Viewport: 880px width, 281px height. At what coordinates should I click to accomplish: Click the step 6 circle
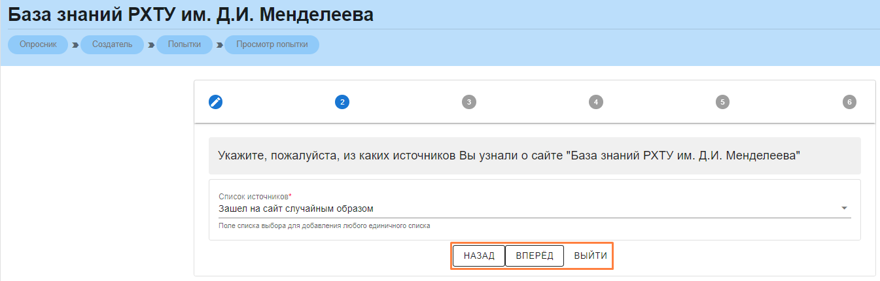[849, 102]
